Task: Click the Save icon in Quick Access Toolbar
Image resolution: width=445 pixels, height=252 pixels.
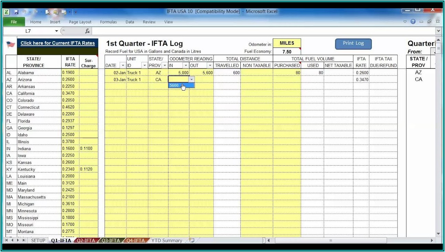Action: point(16,12)
